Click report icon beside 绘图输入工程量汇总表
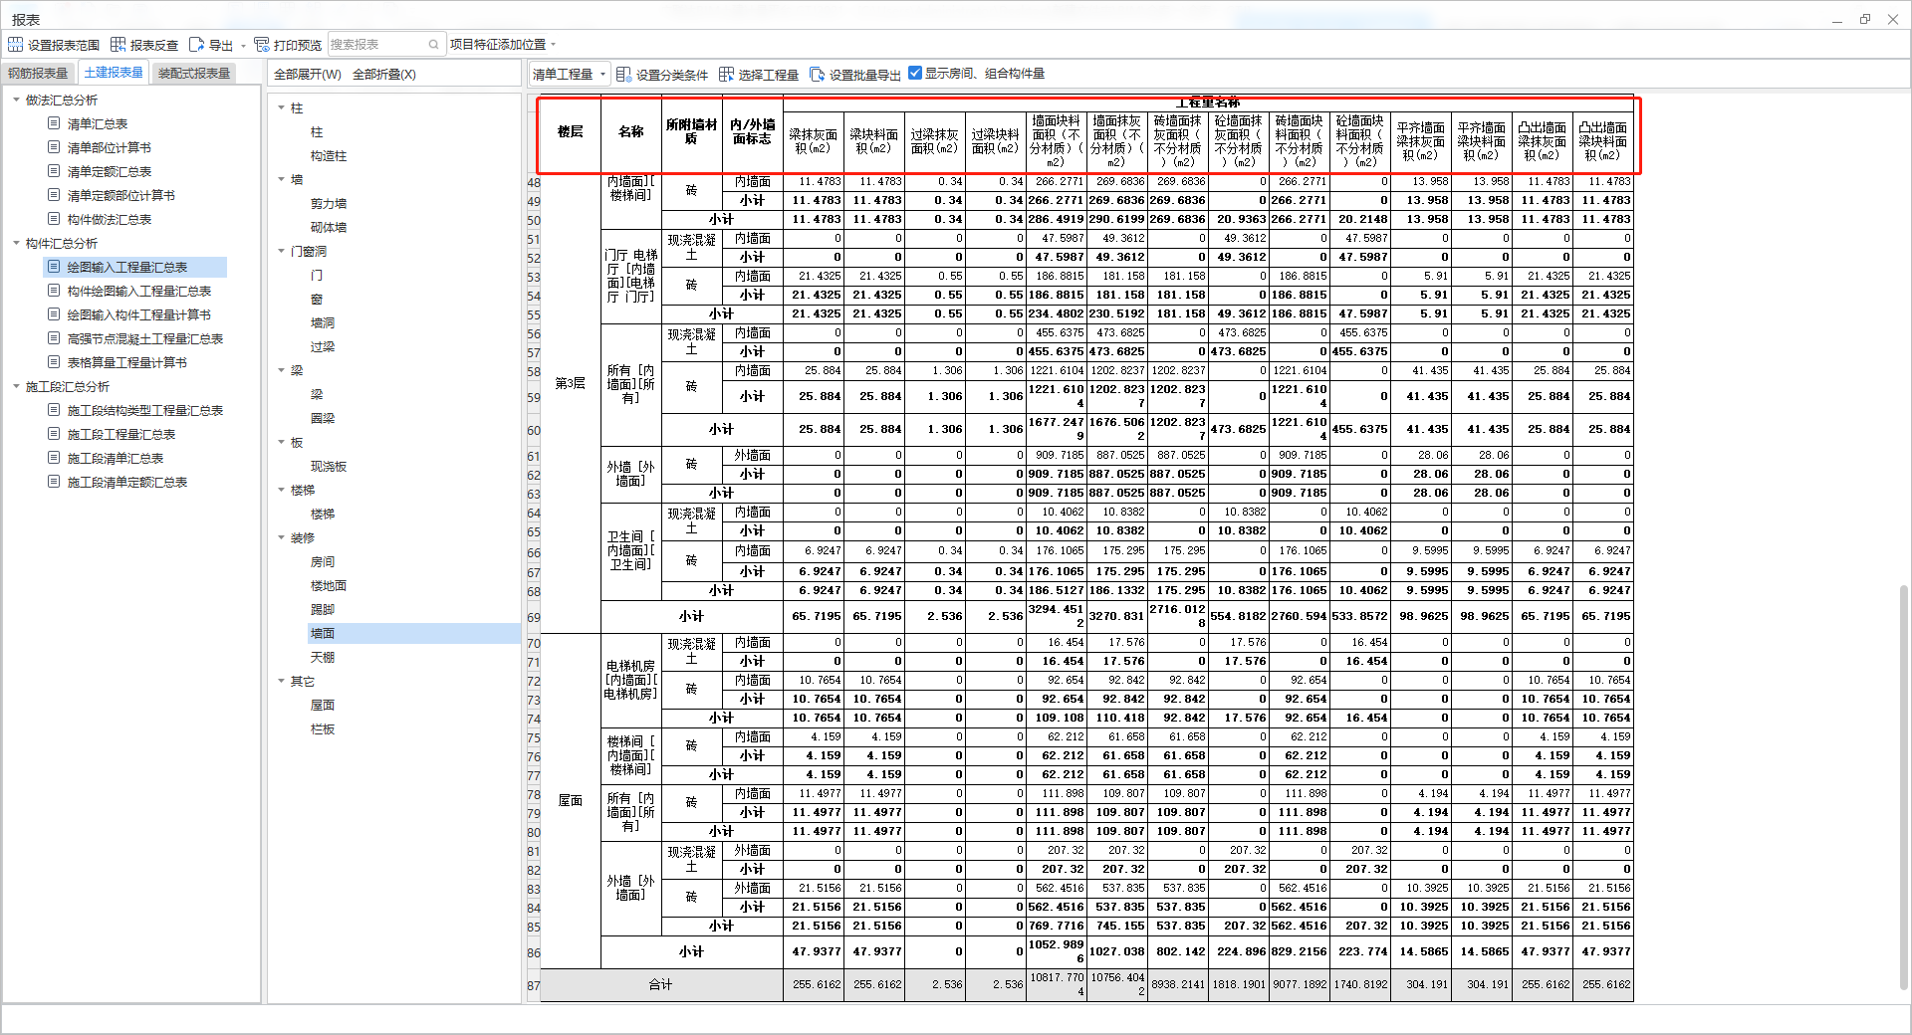 (54, 267)
